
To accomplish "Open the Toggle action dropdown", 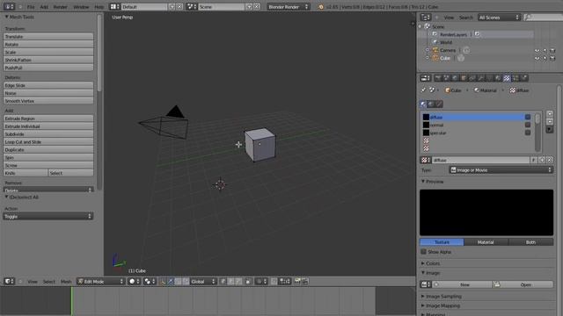I will (48, 216).
